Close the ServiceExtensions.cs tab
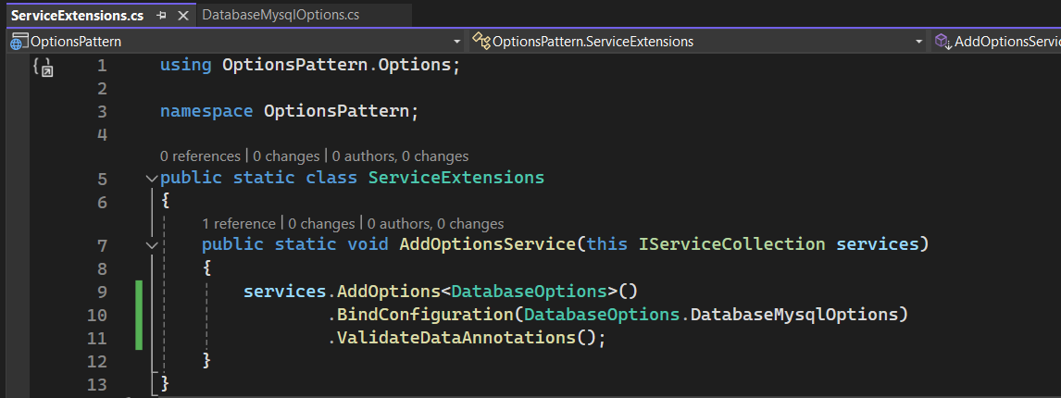Screen dimensions: 1061x398 click(182, 16)
